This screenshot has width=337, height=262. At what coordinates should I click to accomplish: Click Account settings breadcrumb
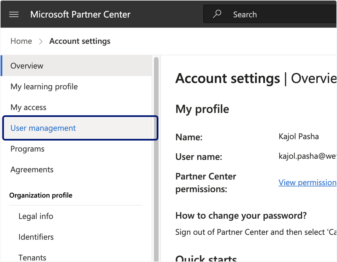pos(80,41)
